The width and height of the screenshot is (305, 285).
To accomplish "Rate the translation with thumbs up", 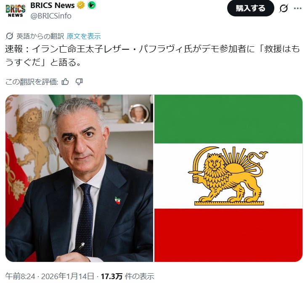I will (65, 82).
